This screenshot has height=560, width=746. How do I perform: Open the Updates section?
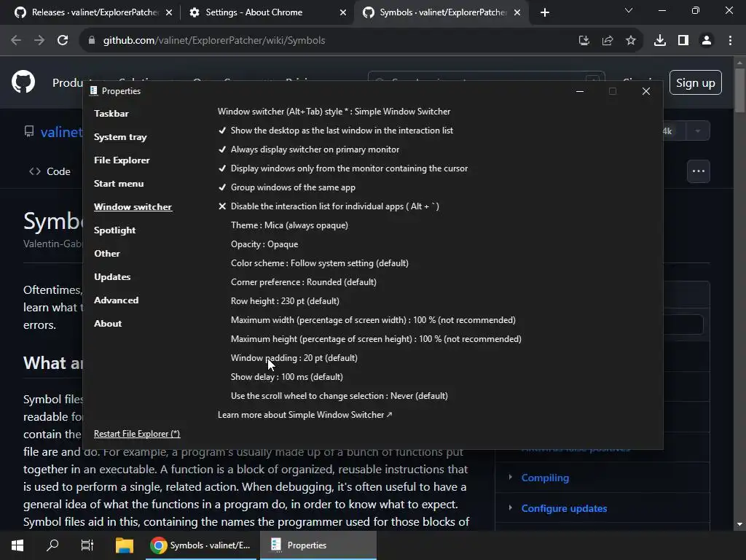[112, 276]
